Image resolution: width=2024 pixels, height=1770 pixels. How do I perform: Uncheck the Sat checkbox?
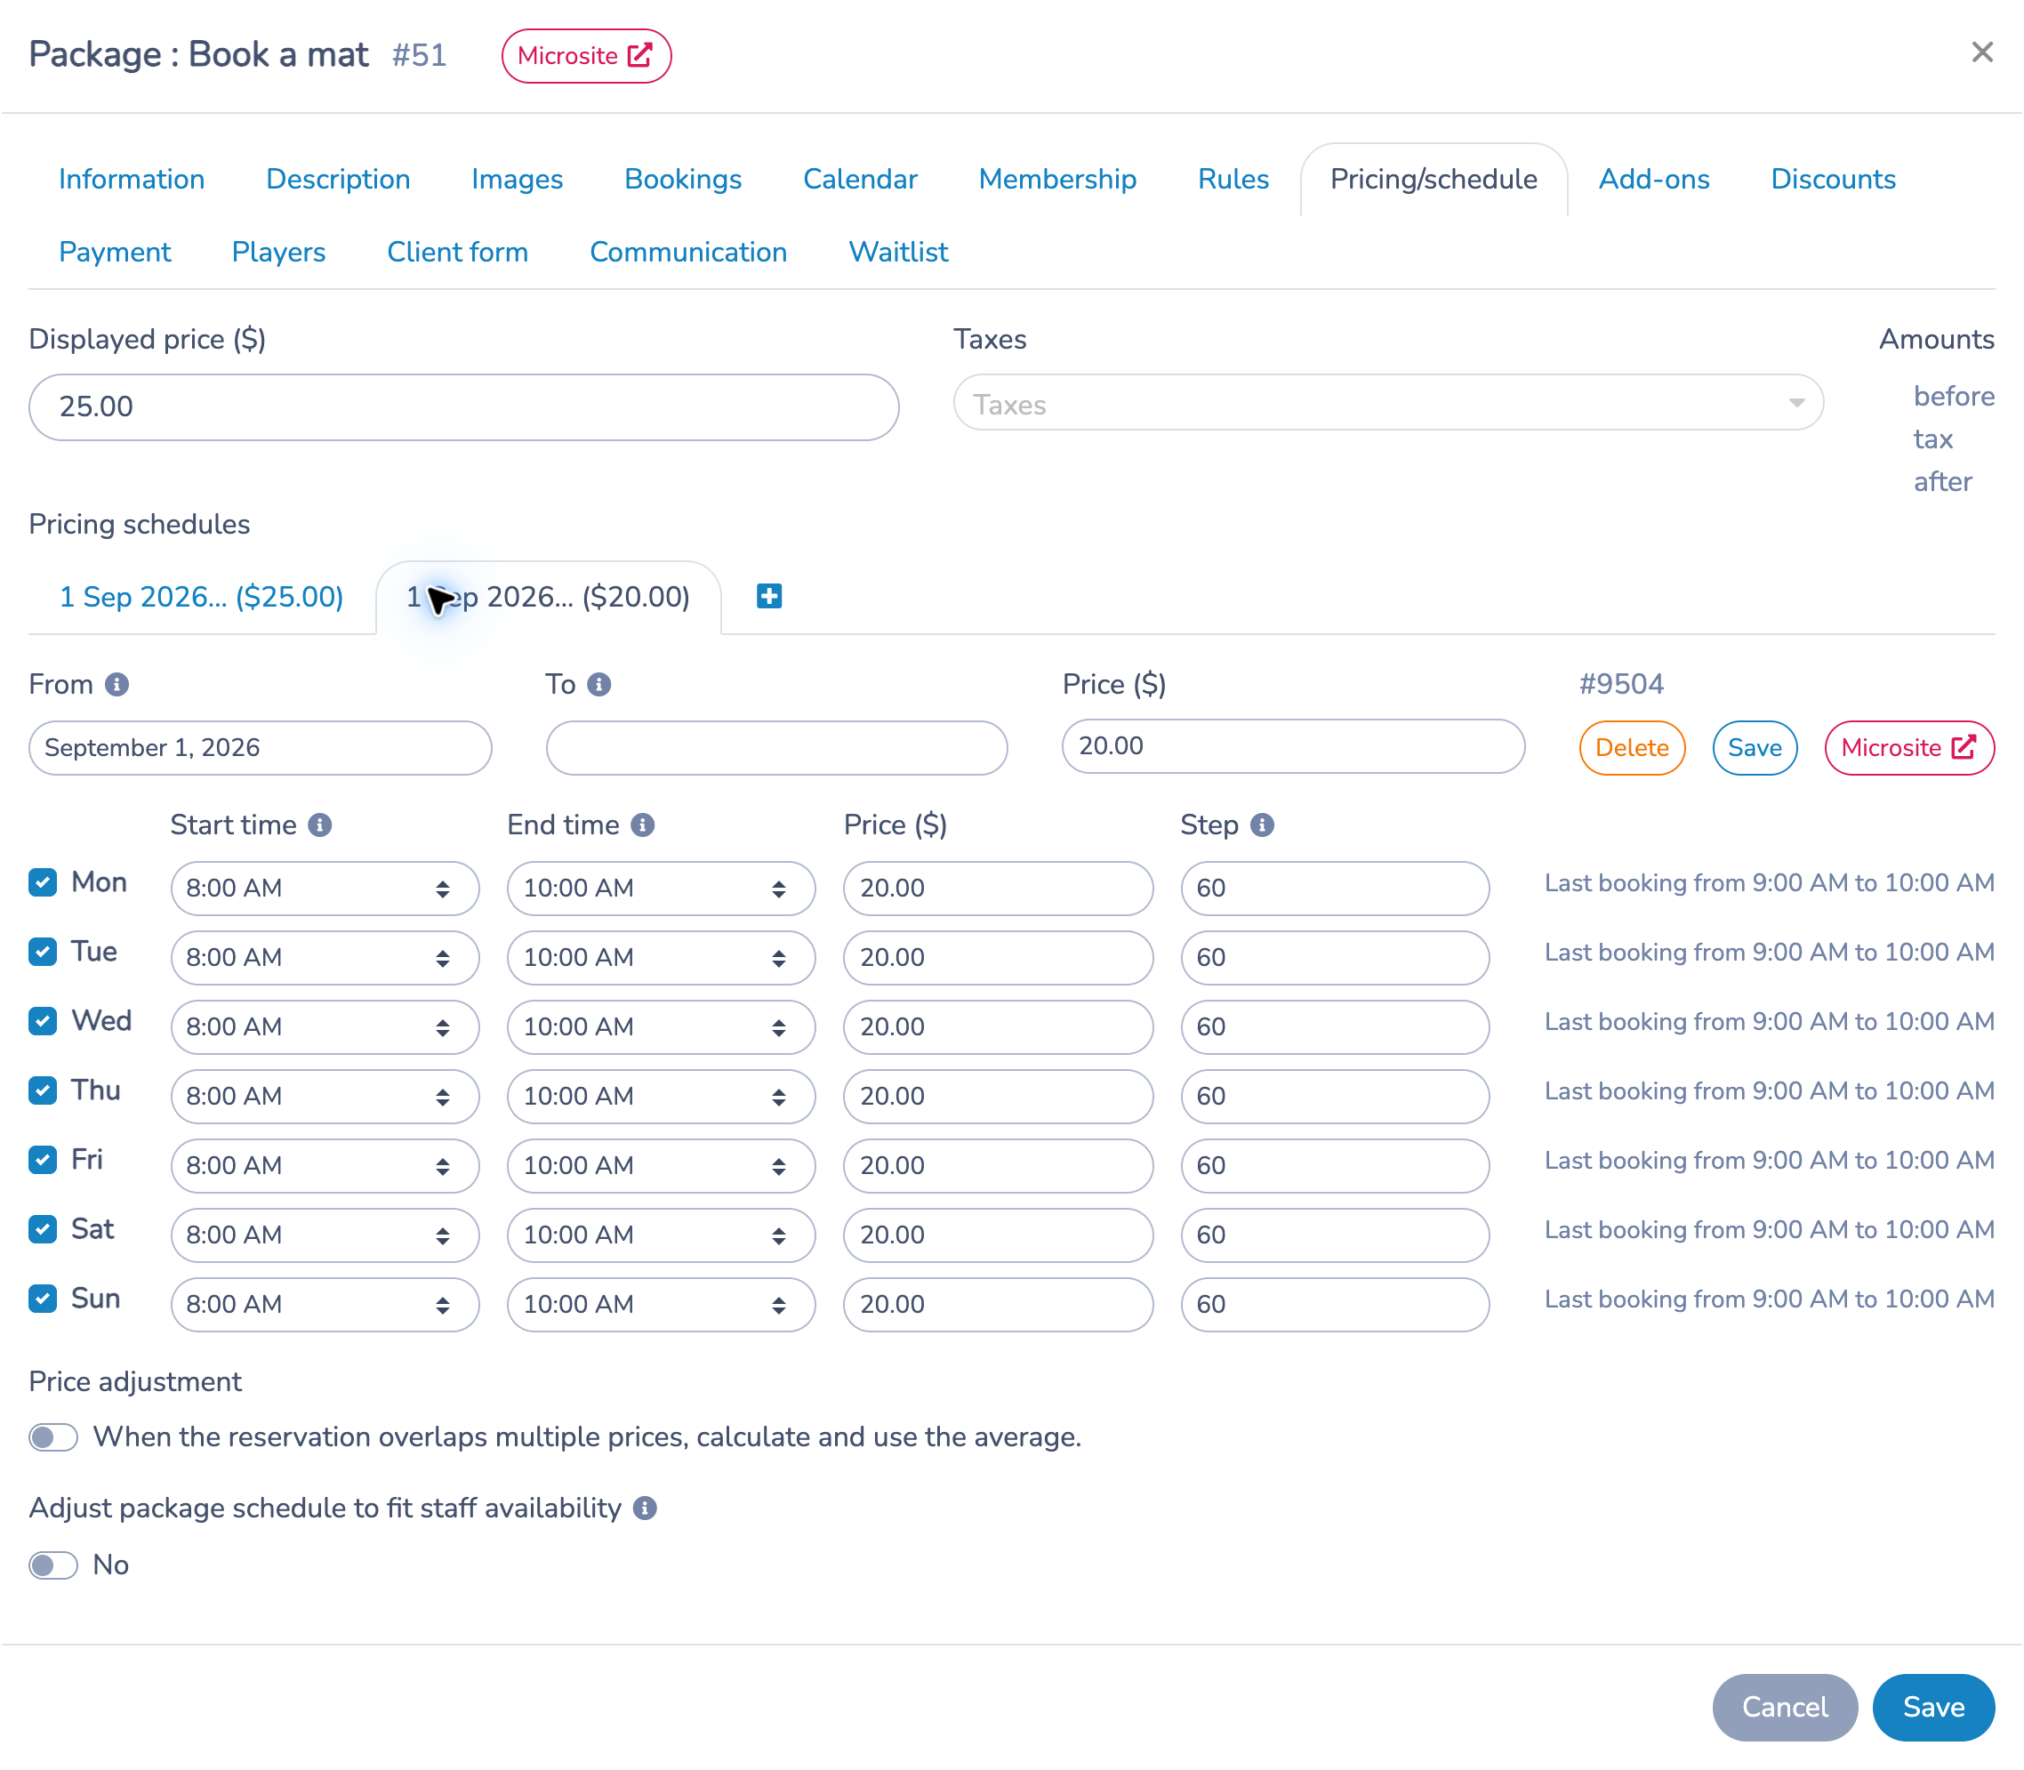point(43,1228)
